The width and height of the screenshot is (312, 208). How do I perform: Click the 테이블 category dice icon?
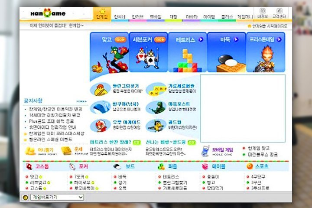pos(205,166)
